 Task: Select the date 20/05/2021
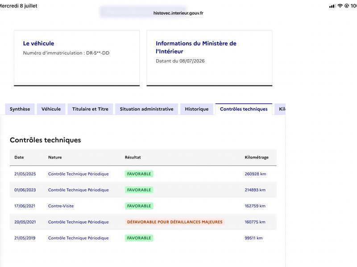coord(25,222)
